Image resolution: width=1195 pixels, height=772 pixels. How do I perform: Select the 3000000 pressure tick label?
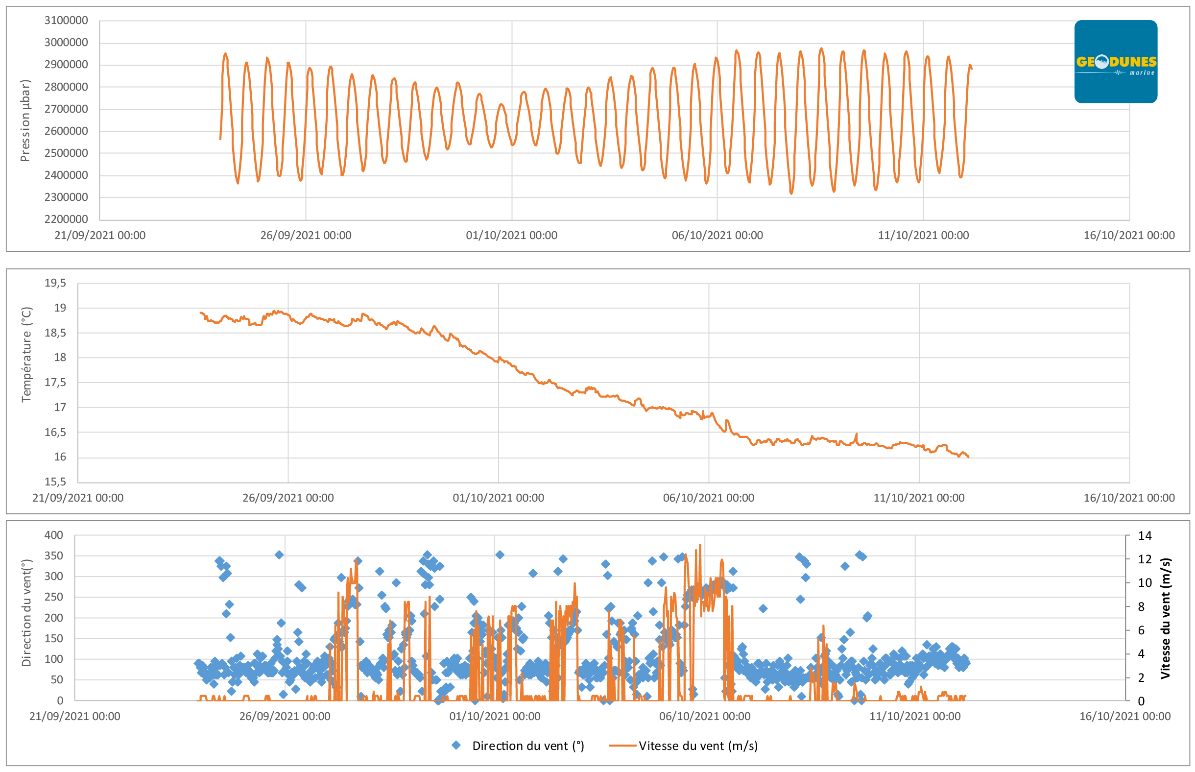coord(66,43)
